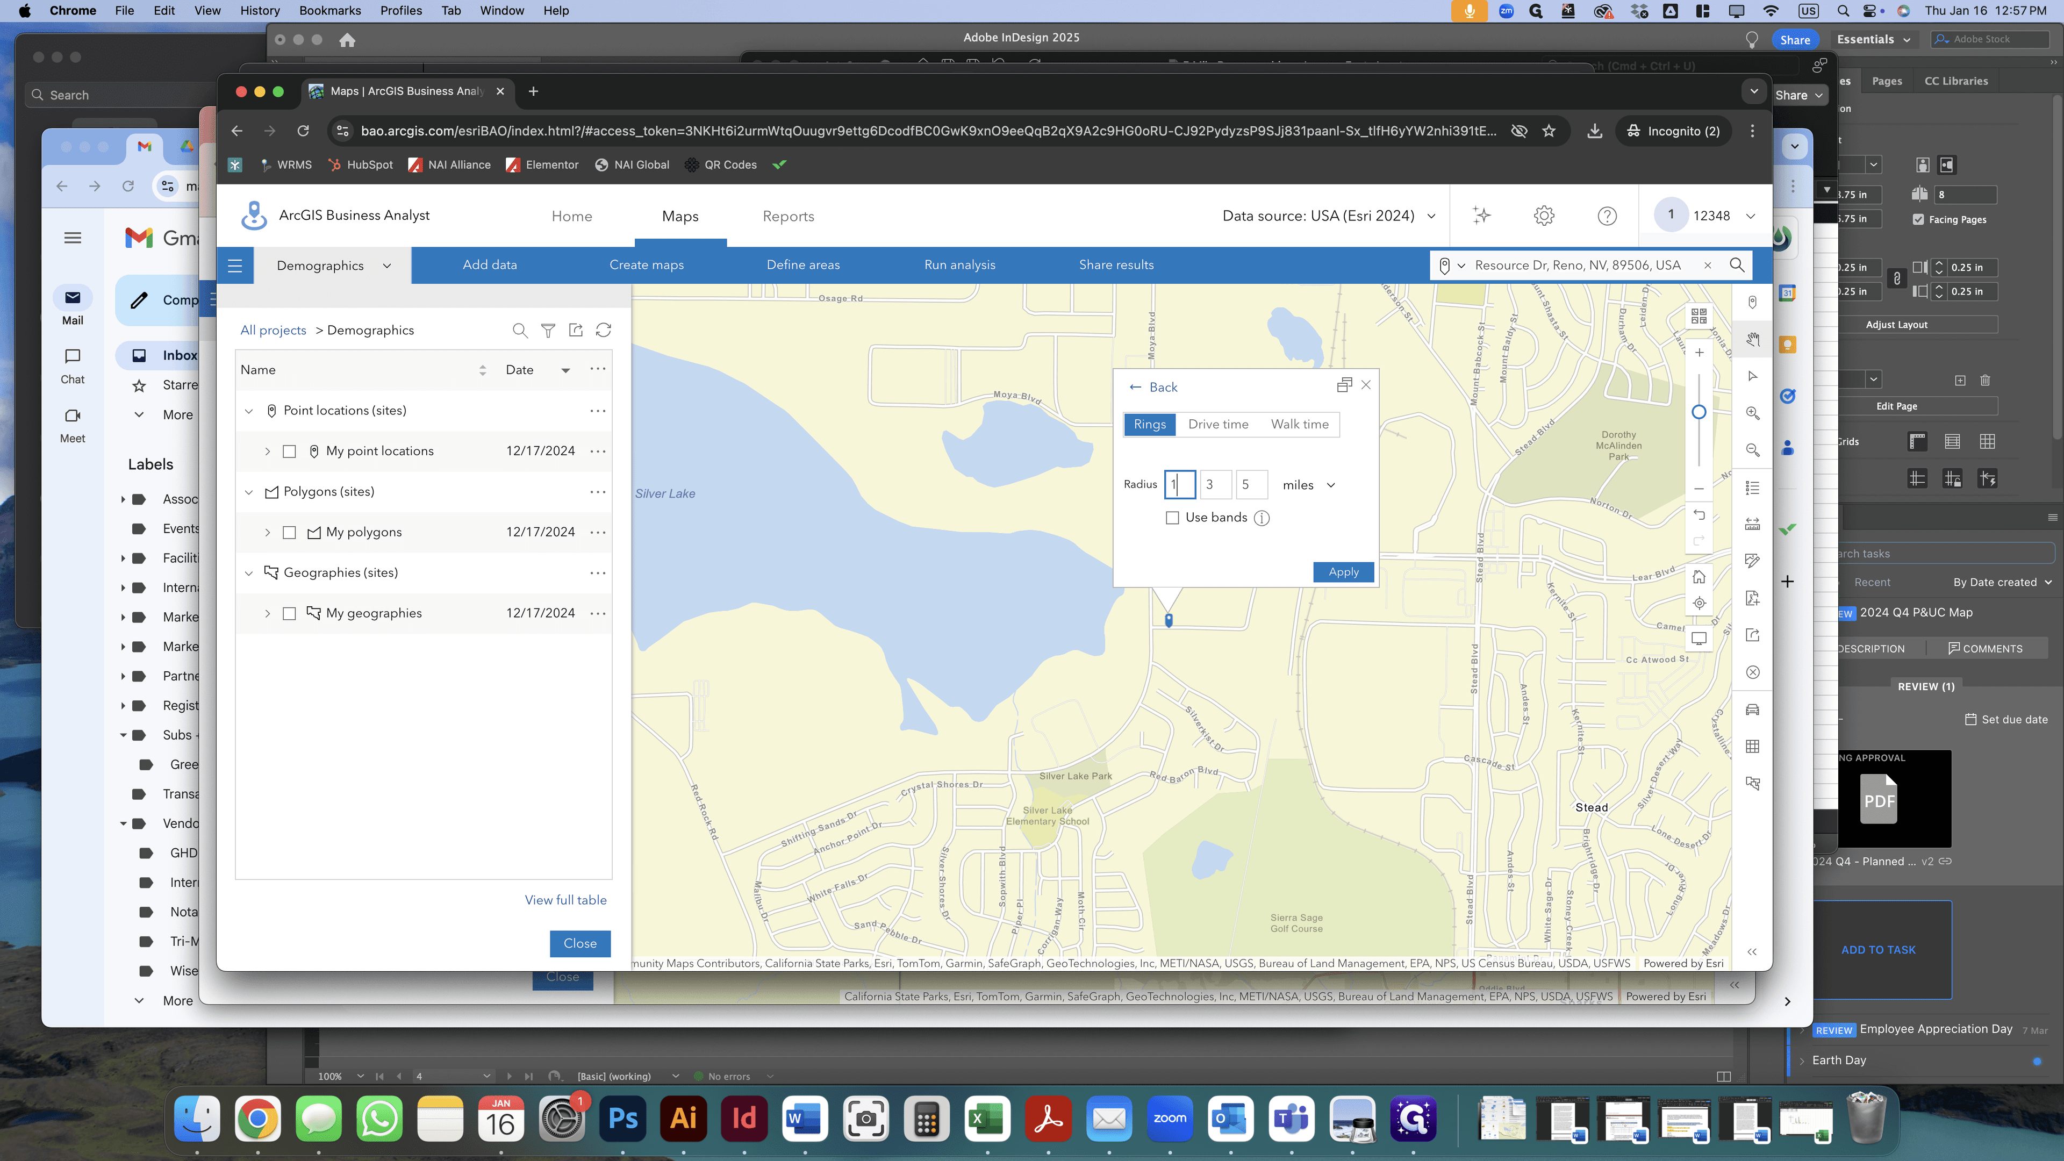Image resolution: width=2064 pixels, height=1161 pixels.
Task: Close the project panel with Close button
Action: 579,943
